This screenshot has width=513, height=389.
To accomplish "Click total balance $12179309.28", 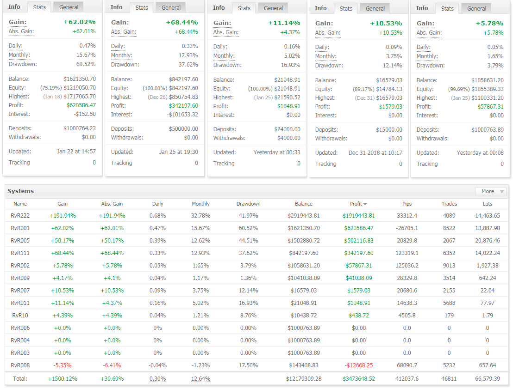I will [x=304, y=379].
